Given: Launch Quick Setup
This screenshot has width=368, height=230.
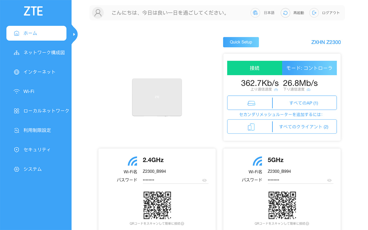Looking at the screenshot, I should click(x=241, y=42).
